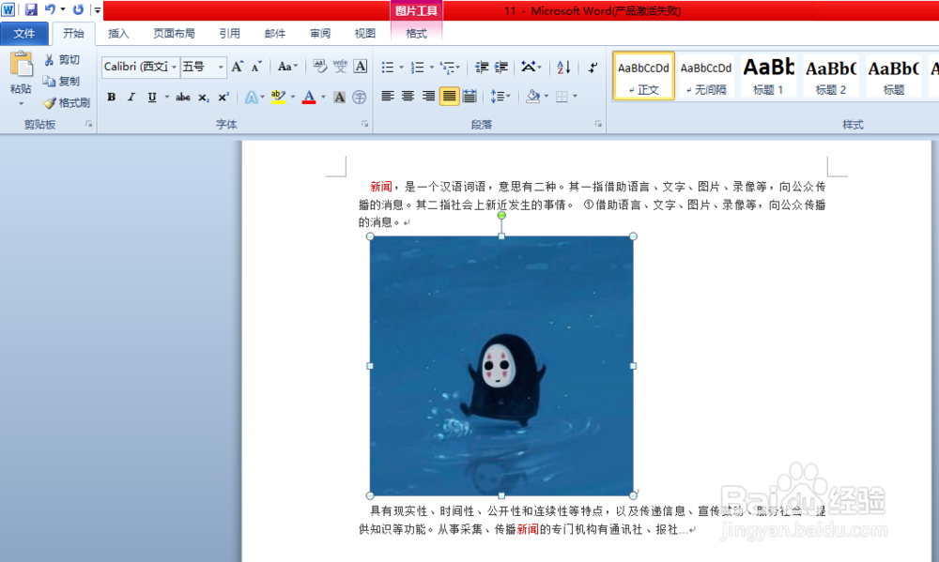
Task: Apply the 无间隔 style
Action: pyautogui.click(x=706, y=75)
